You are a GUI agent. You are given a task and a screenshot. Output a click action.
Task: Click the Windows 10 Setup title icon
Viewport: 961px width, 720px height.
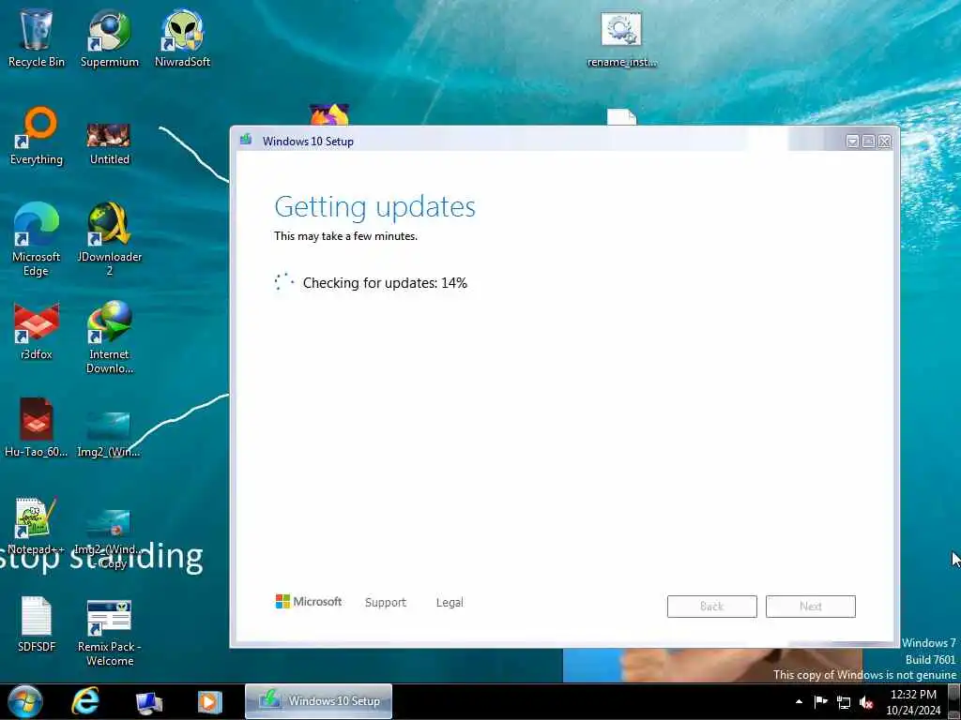coord(247,141)
